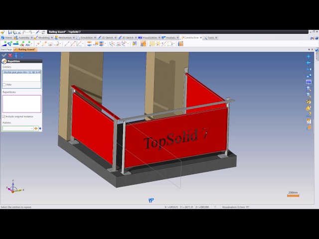Viewport: 319px width, 239px height.
Task: Click the blue coordinate frame icon
Action: point(112,44)
